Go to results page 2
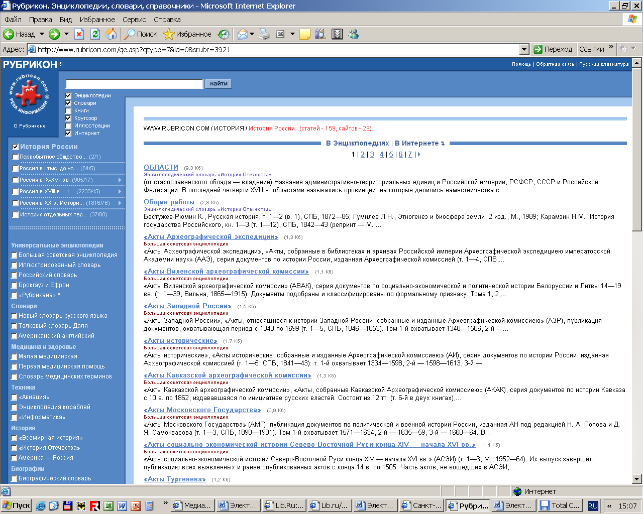Viewport: 643px width, 514px height. [x=362, y=154]
